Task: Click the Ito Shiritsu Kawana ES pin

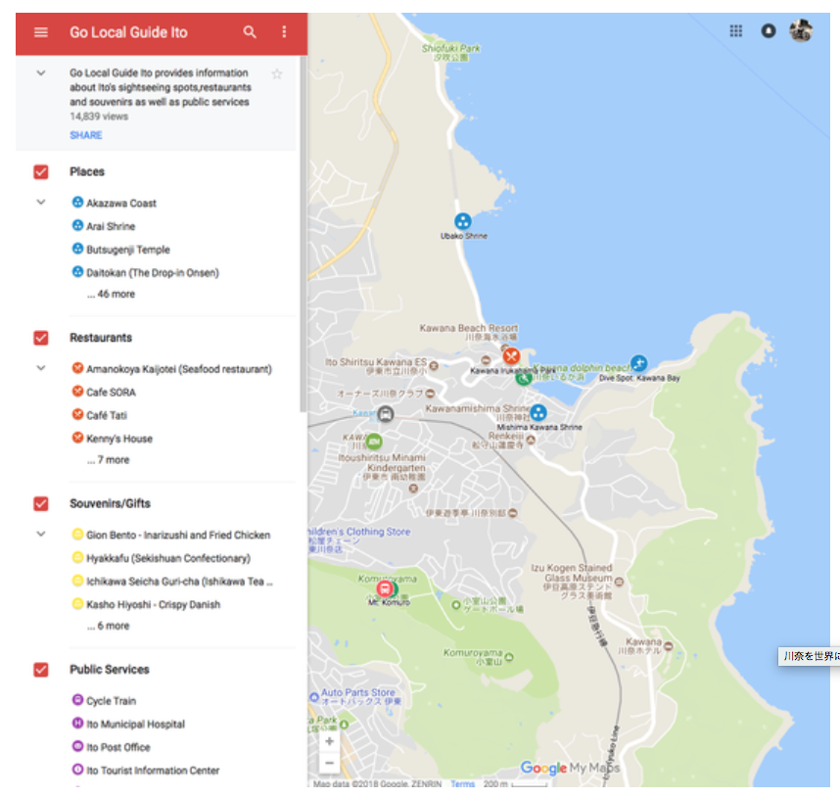Action: [x=434, y=366]
